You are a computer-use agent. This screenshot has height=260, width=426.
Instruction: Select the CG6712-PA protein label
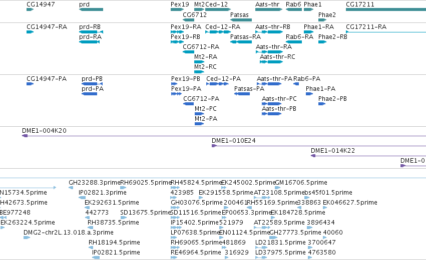[201, 99]
